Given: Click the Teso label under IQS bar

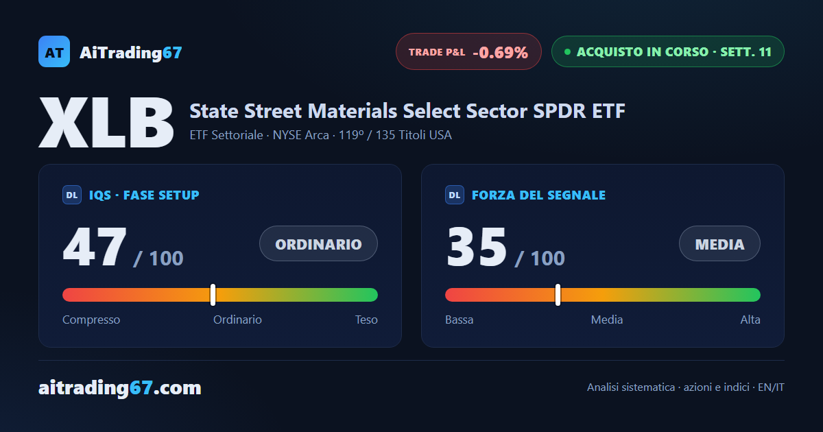Looking at the screenshot, I should point(366,320).
